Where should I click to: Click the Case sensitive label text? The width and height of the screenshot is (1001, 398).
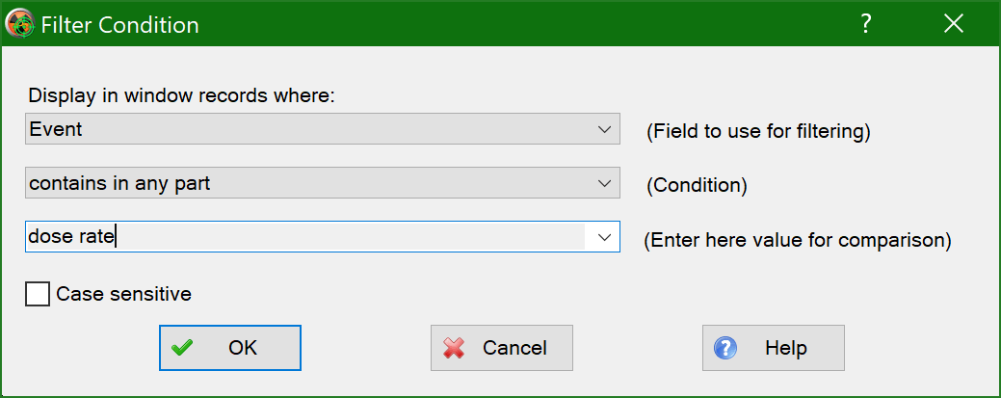(x=124, y=294)
